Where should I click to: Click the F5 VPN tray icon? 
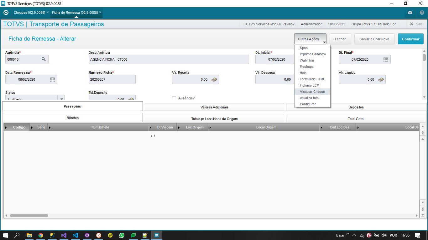(369, 235)
